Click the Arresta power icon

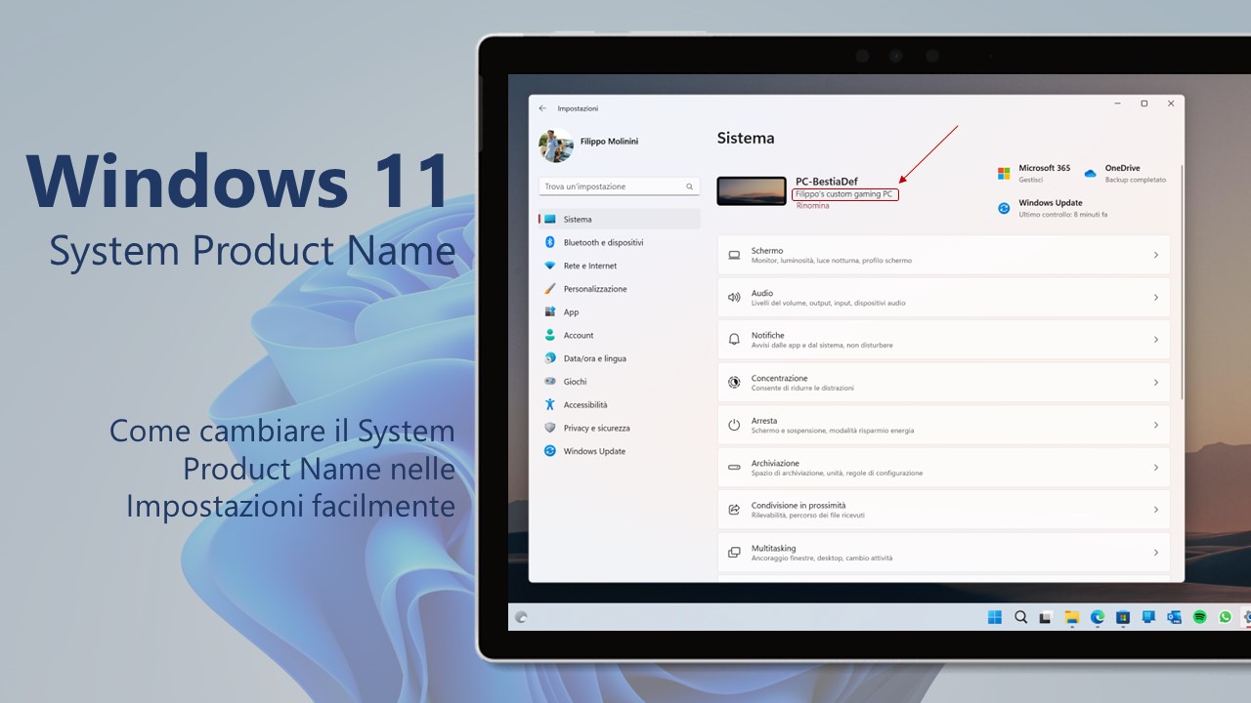point(734,425)
